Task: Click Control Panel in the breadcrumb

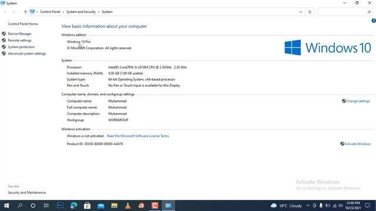Action: [x=50, y=12]
